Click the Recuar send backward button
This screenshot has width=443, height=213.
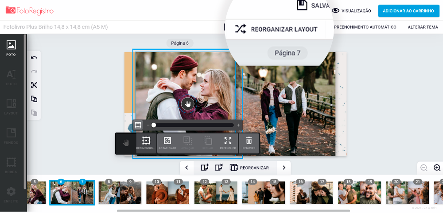tap(208, 144)
